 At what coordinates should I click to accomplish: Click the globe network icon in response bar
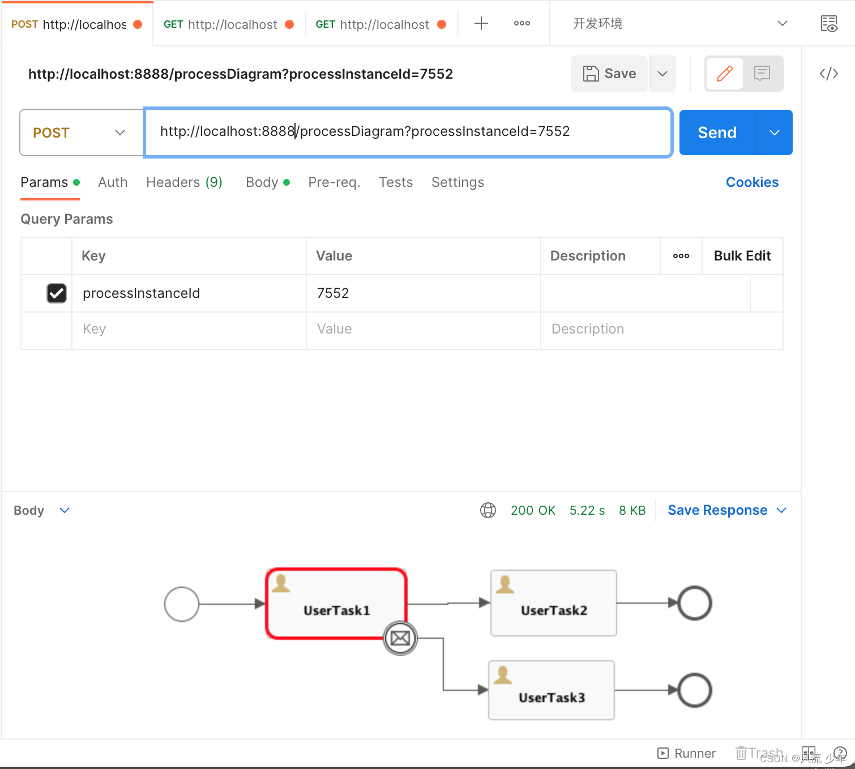click(488, 510)
